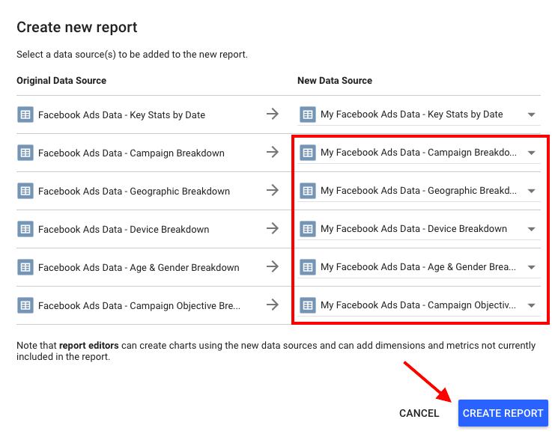Click the sheet icon beside original Age & Gender Breakdown
The image size is (558, 434).
coord(25,267)
